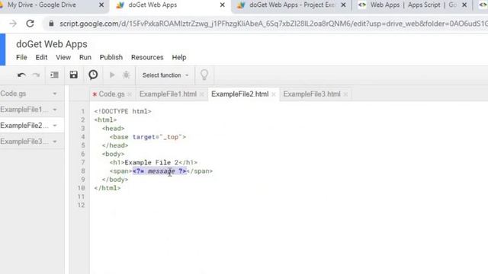Close the Web Apps Apps Script tab
The height and width of the screenshot is (274, 488).
(464, 5)
